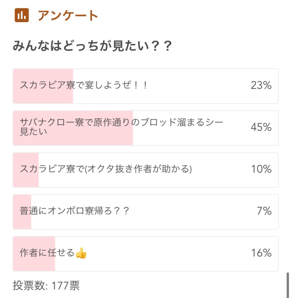The width and height of the screenshot is (291, 298).
Task: Click the 16% result label
Action: tap(261, 253)
